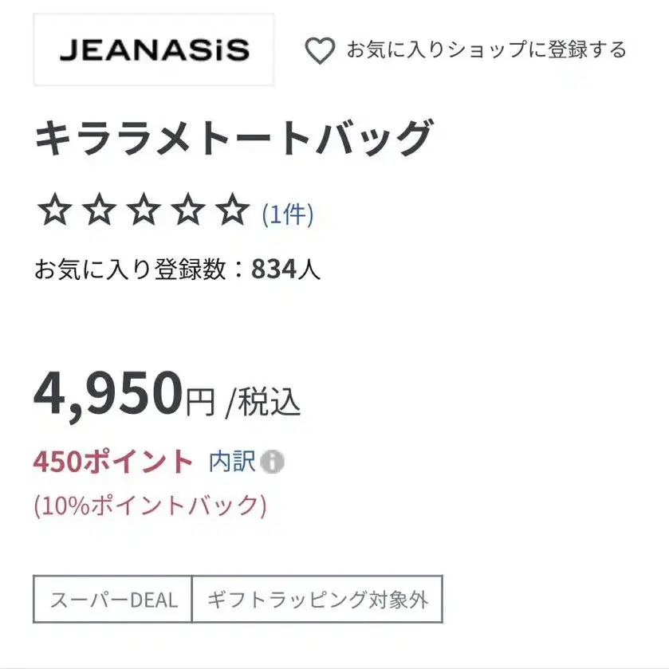Click the 円 currency symbol after price
Image resolution: width=669 pixels, height=669 pixels.
point(200,403)
